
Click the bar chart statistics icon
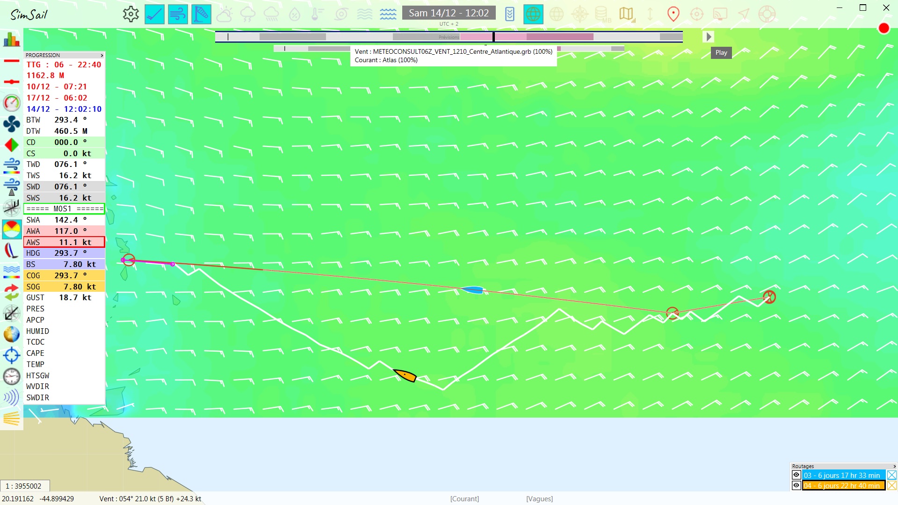11,40
